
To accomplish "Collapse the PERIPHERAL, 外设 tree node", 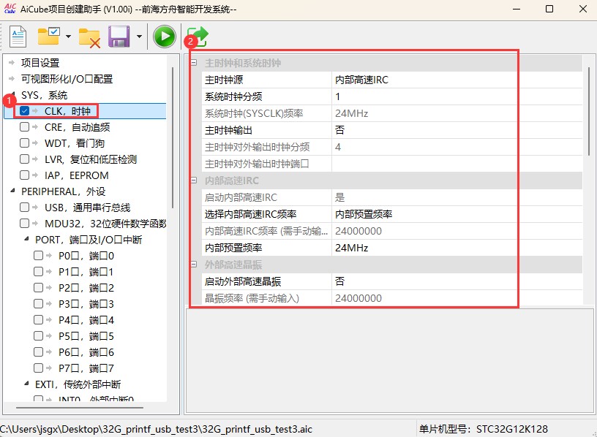I will coord(13,191).
